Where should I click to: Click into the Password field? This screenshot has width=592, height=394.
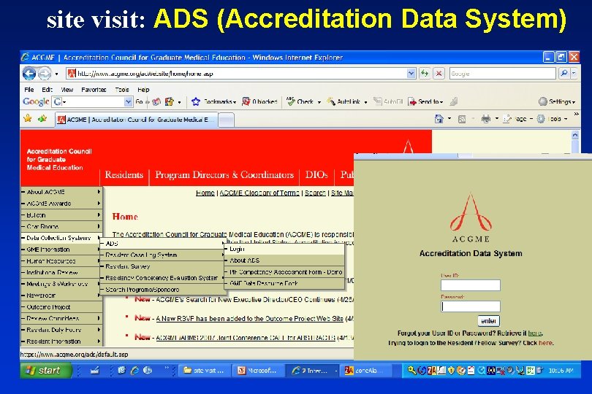(x=471, y=306)
